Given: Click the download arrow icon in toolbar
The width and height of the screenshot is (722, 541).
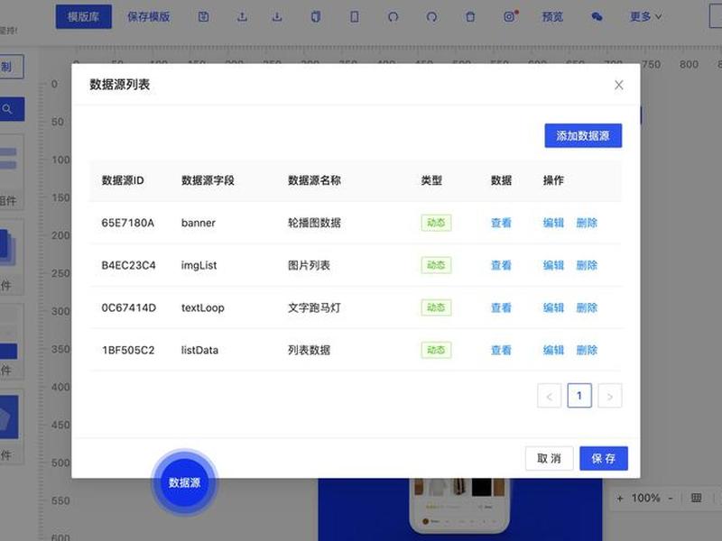Looking at the screenshot, I should point(277,17).
